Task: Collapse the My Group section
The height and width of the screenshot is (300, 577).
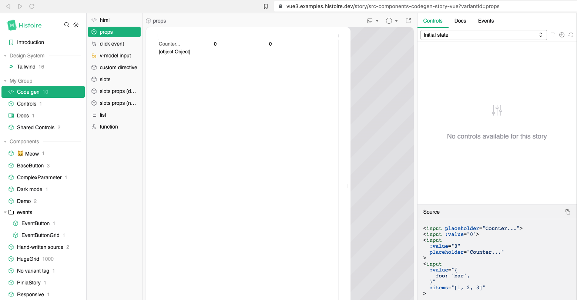Action: tap(5, 81)
